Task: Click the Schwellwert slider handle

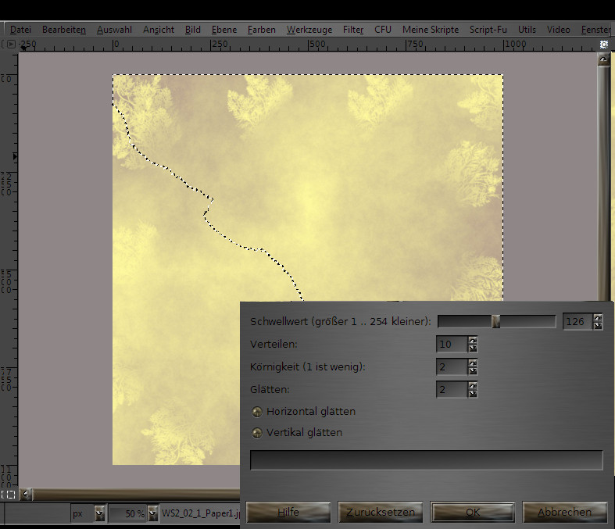Action: tap(495, 321)
